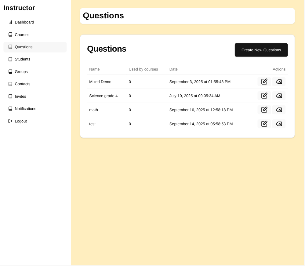The height and width of the screenshot is (266, 305).
Task: Open the Dashboard page
Action: coord(35,22)
